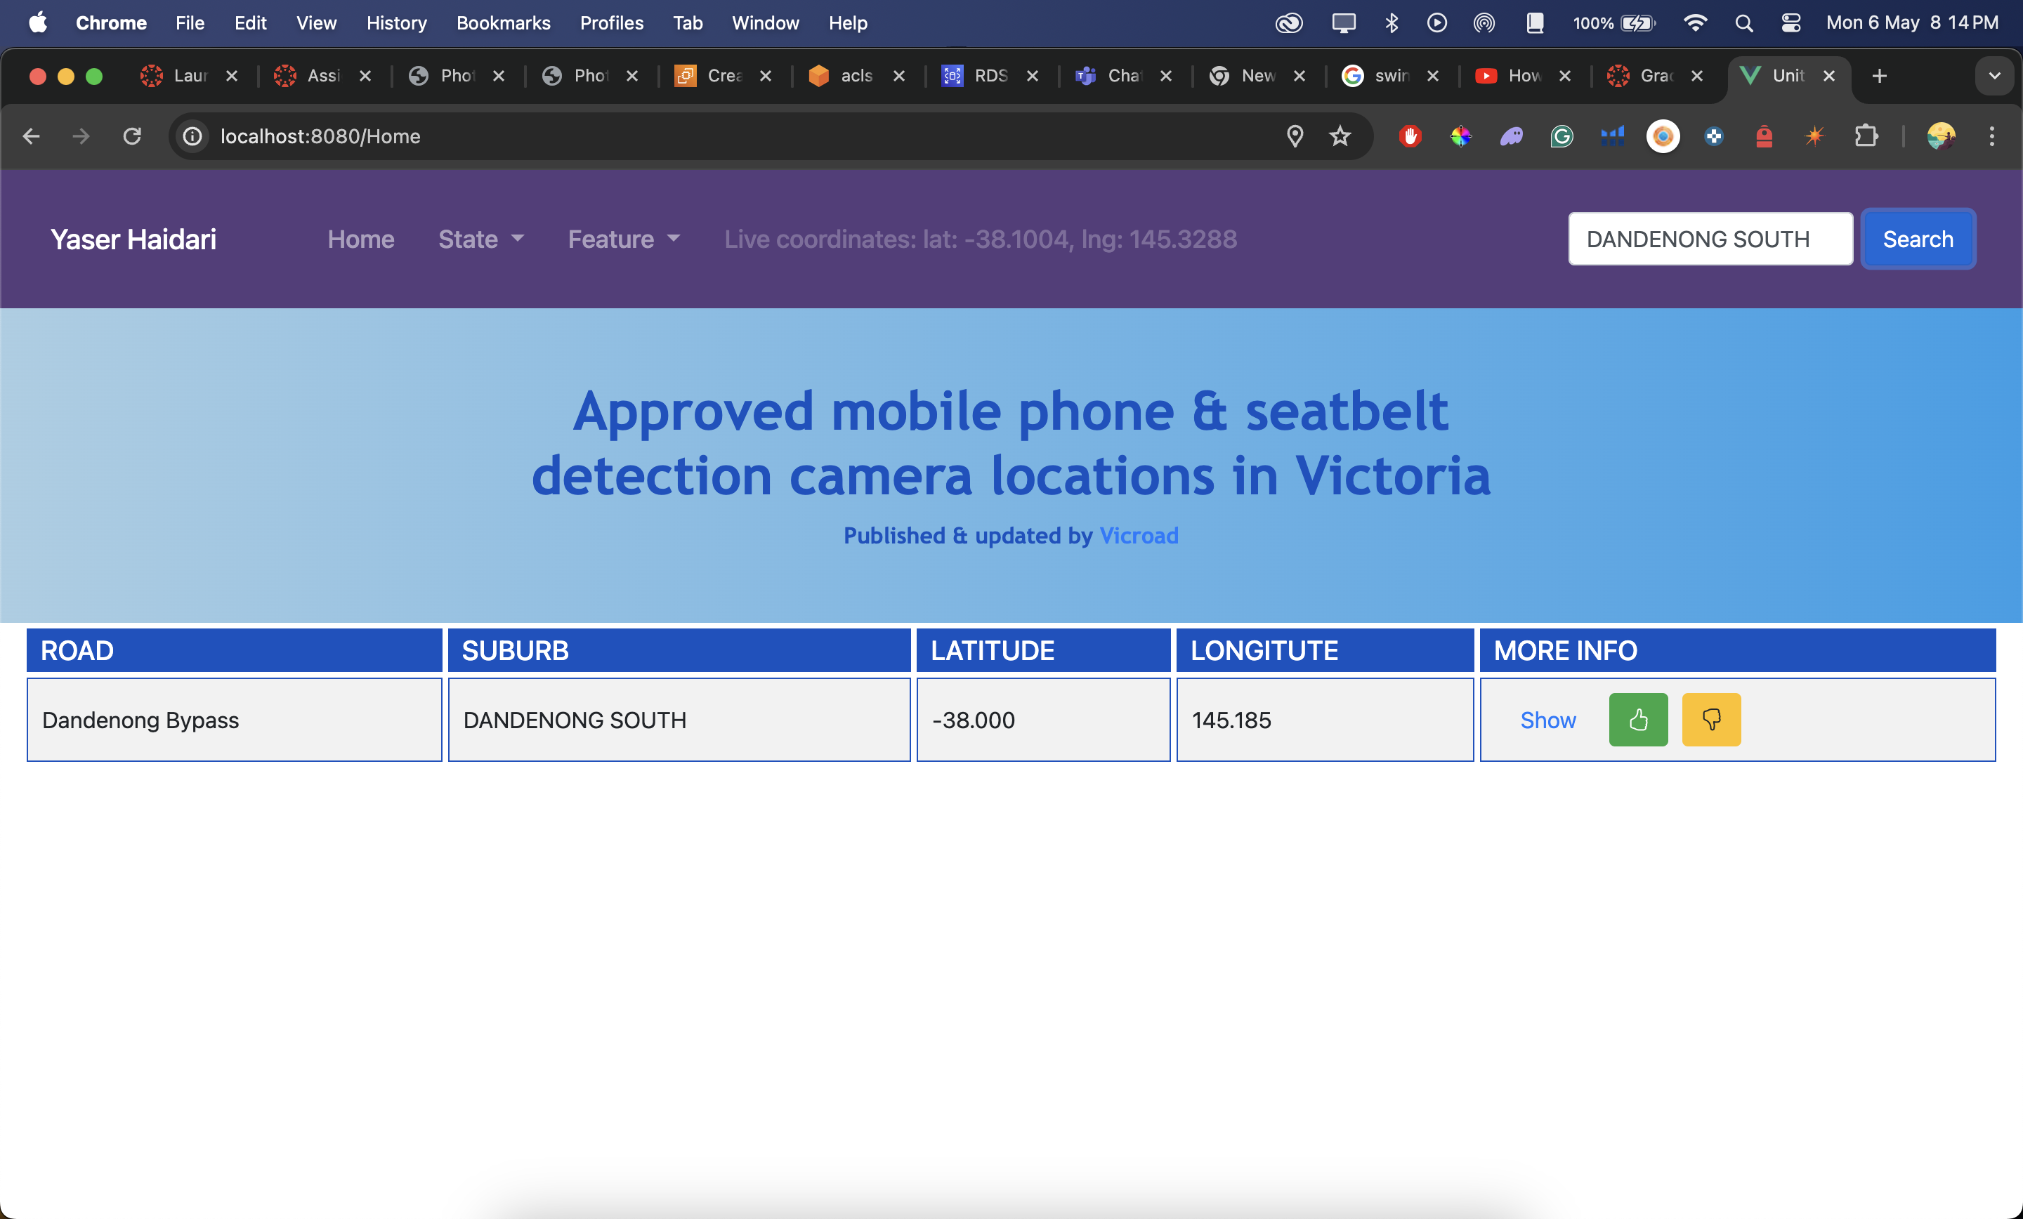Image resolution: width=2023 pixels, height=1219 pixels.
Task: Click the Bluetooth menu bar icon
Action: (1392, 23)
